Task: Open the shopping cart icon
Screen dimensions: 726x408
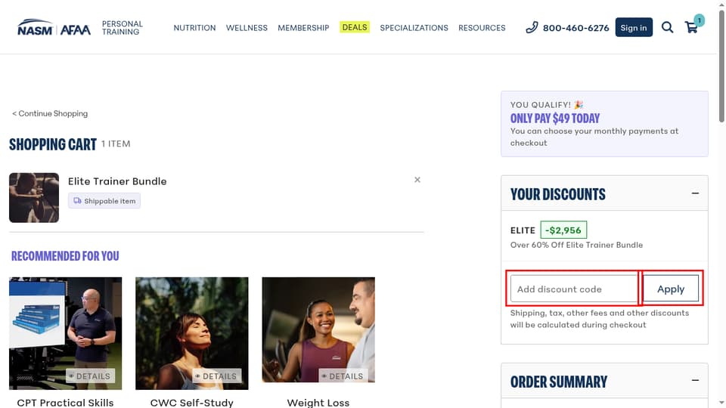Action: click(x=692, y=28)
